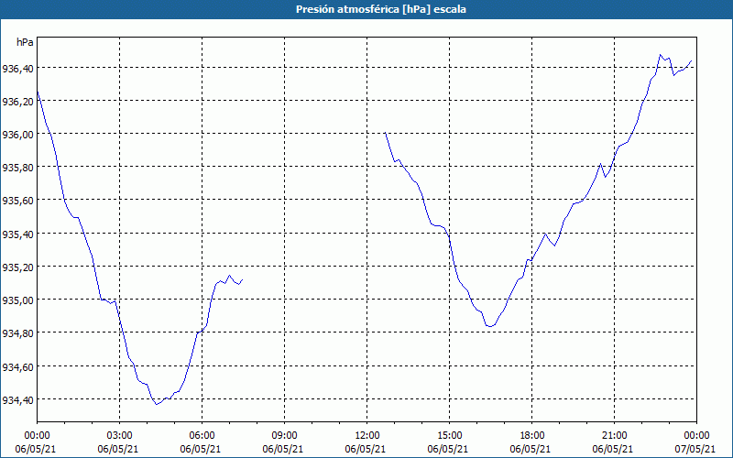Viewport: 733px width, 458px height.
Task: Click the 06/05/21 date under 00:00
Action: coord(36,449)
